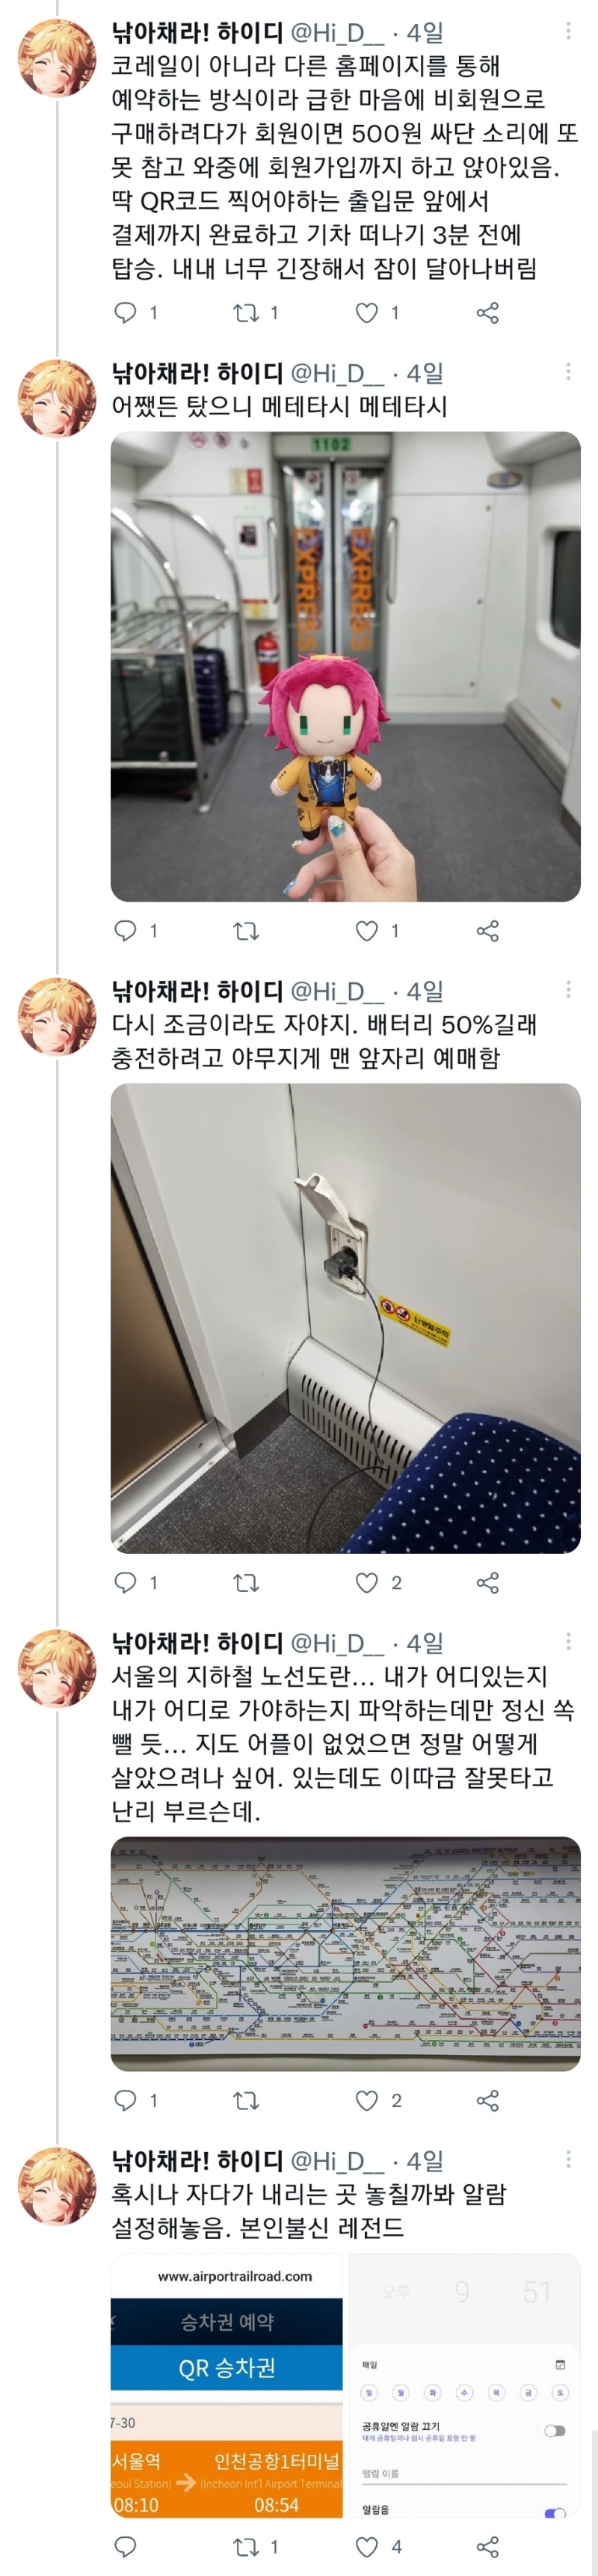The height and width of the screenshot is (2576, 598).
Task: Reply to the subway map tweet
Action: (125, 2100)
